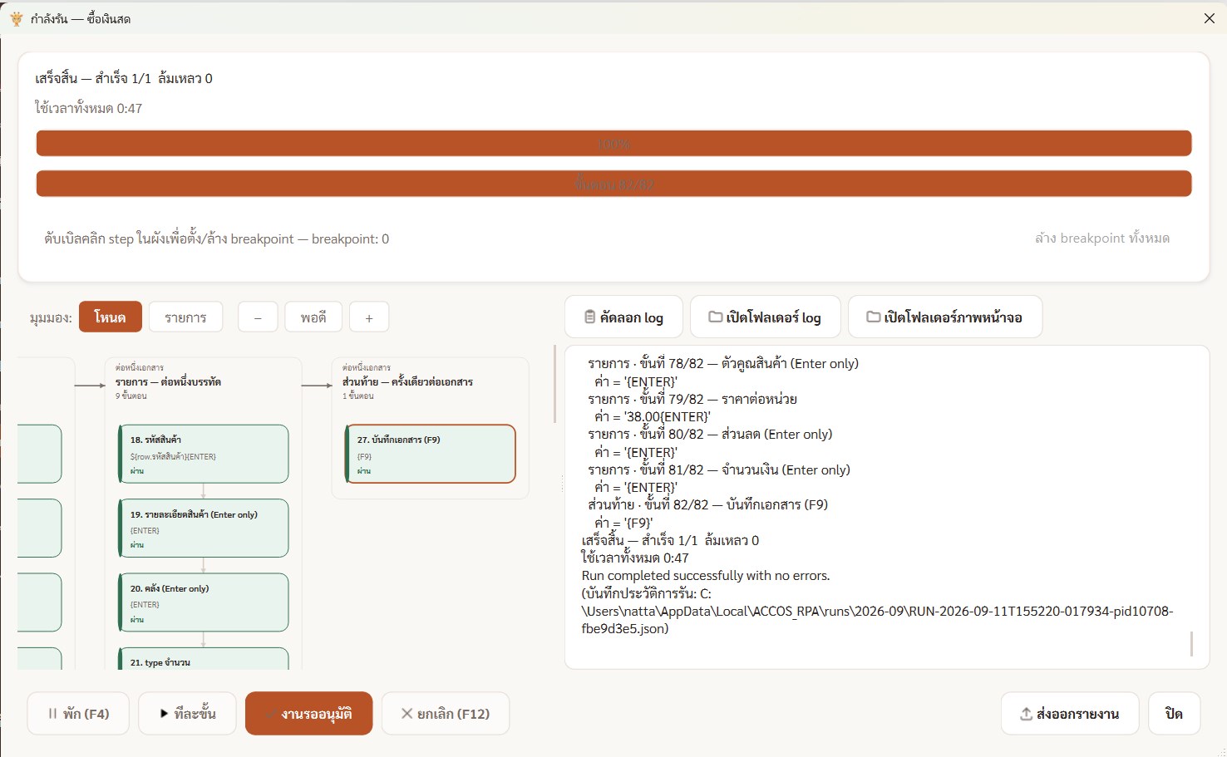Click group header รายการ — ต่อหนึ่งบรรทัด
Image resolution: width=1227 pixels, height=757 pixels.
[x=168, y=381]
